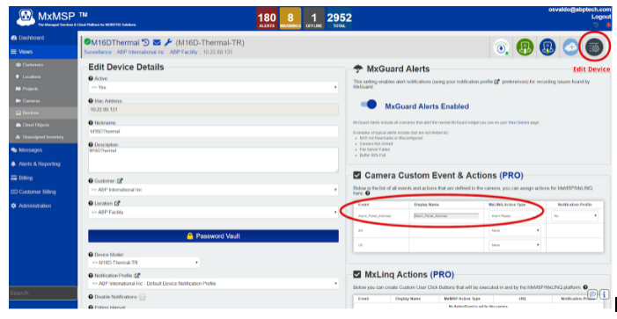Click the history icon next to M16DThermal
The image size is (617, 319).
point(145,42)
